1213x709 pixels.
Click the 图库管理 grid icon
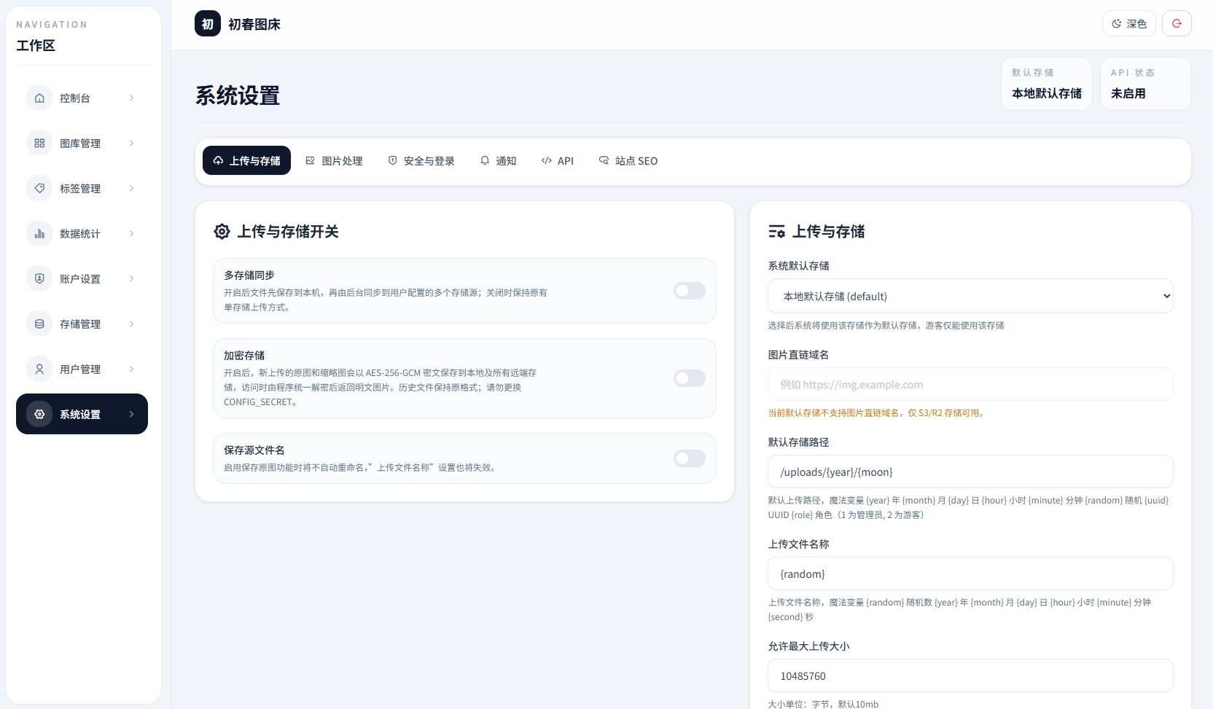[39, 143]
